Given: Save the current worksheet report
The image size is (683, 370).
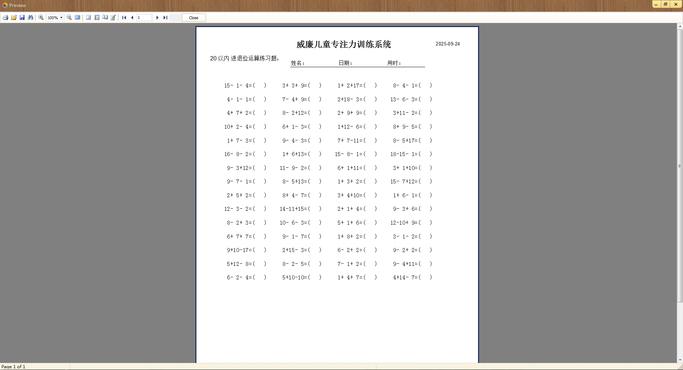Looking at the screenshot, I should pyautogui.click(x=22, y=17).
